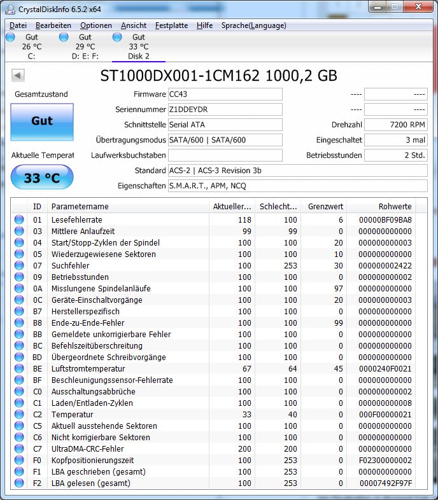Click status icon for Start/Stopp-Zyklen der Spindel
438x500 pixels.
19,242
